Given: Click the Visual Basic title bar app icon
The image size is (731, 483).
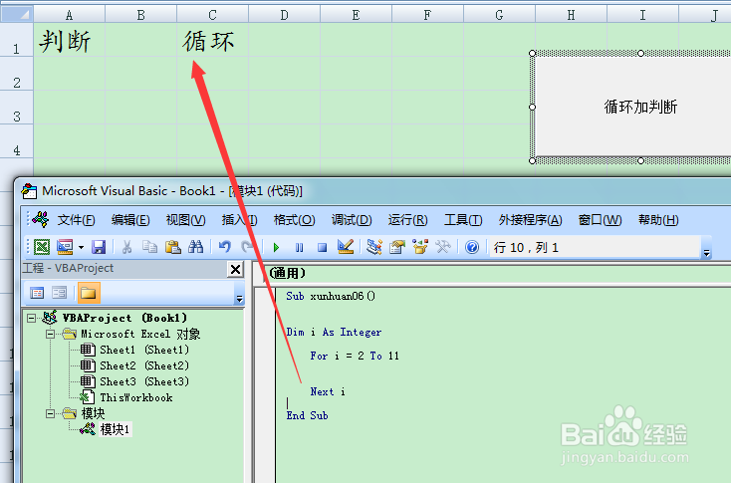Looking at the screenshot, I should point(29,190).
